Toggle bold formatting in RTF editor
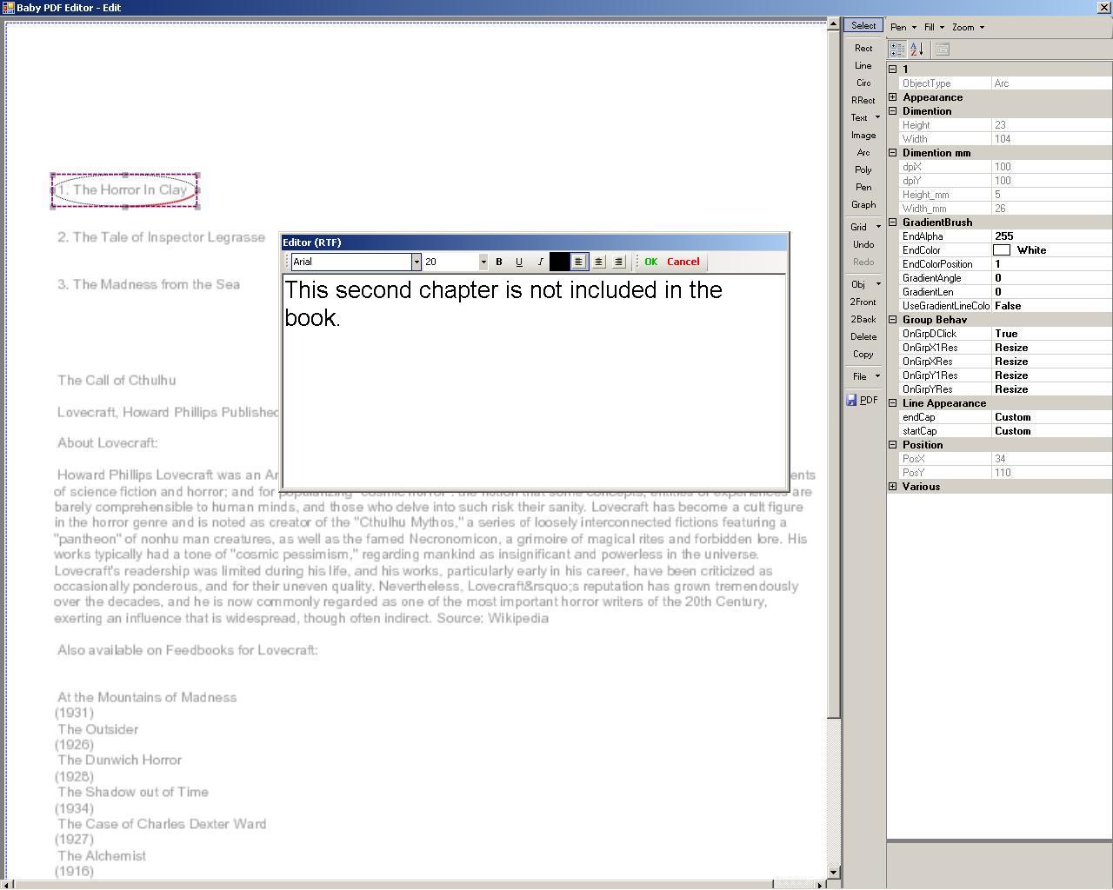This screenshot has height=890, width=1113. coord(499,262)
